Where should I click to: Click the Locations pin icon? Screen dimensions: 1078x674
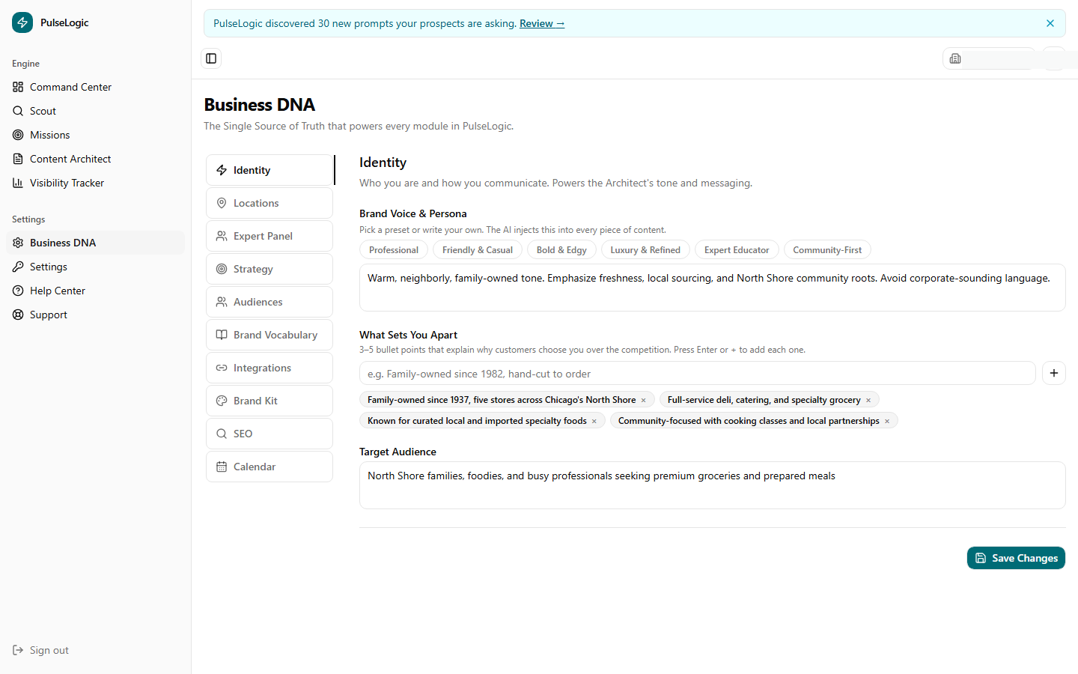[x=222, y=203]
